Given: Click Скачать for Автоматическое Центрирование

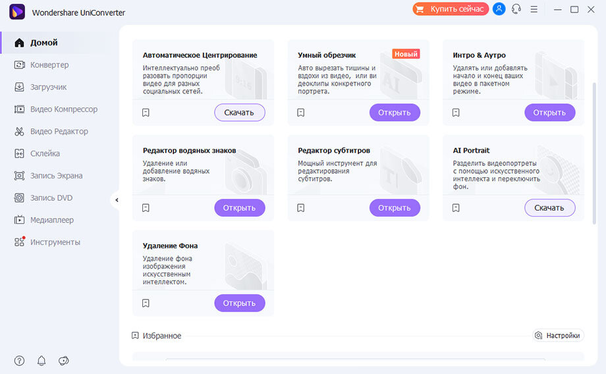Looking at the screenshot, I should (x=239, y=113).
